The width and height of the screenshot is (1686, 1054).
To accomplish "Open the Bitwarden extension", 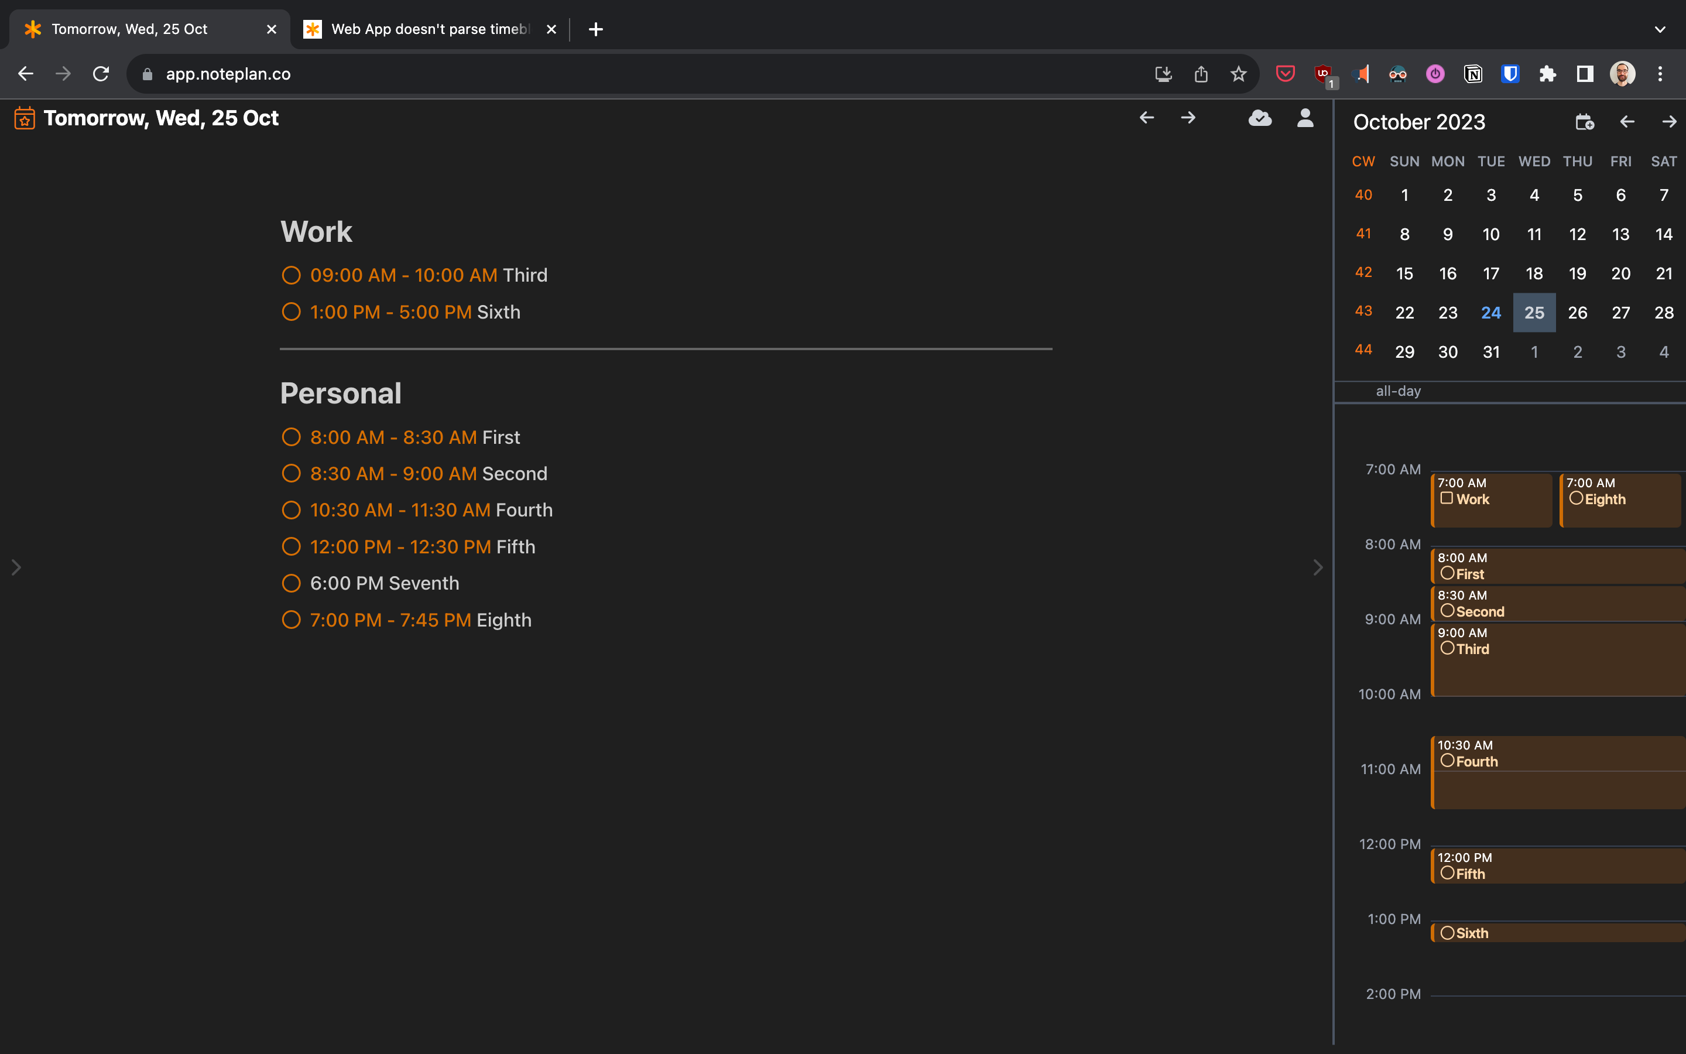I will coord(1510,74).
